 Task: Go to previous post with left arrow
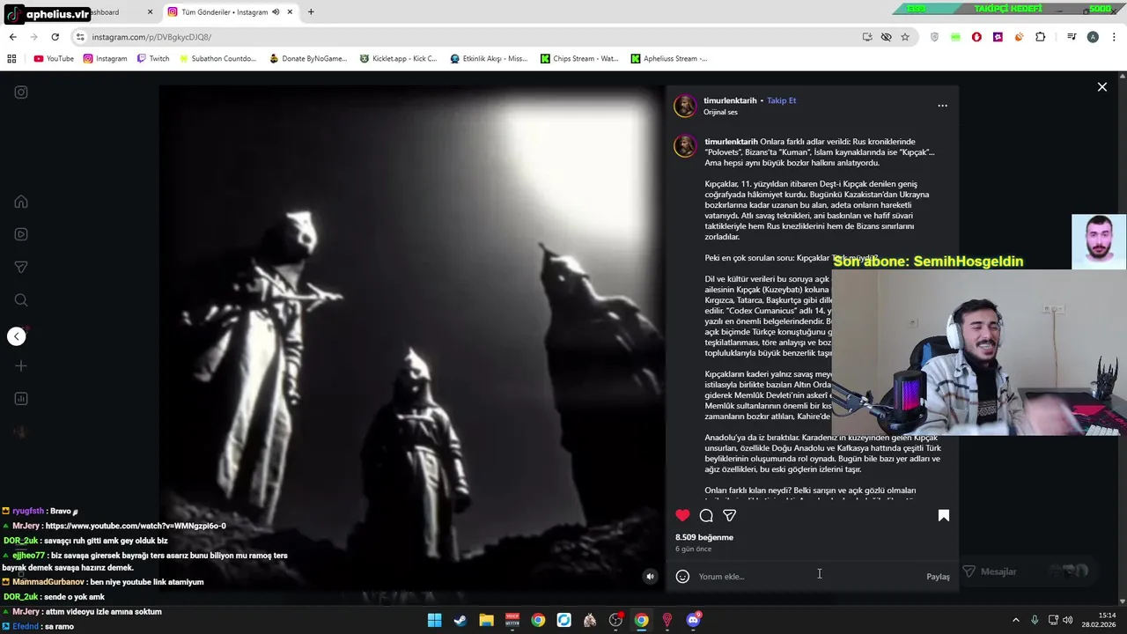tap(17, 336)
